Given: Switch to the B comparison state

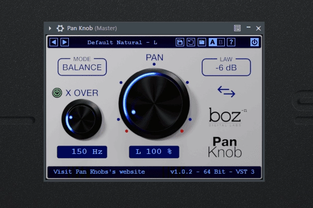Looking at the screenshot, I should click(x=221, y=42).
